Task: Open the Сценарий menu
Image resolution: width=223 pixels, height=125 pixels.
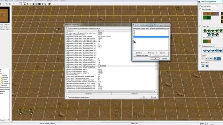Action: [18, 1]
